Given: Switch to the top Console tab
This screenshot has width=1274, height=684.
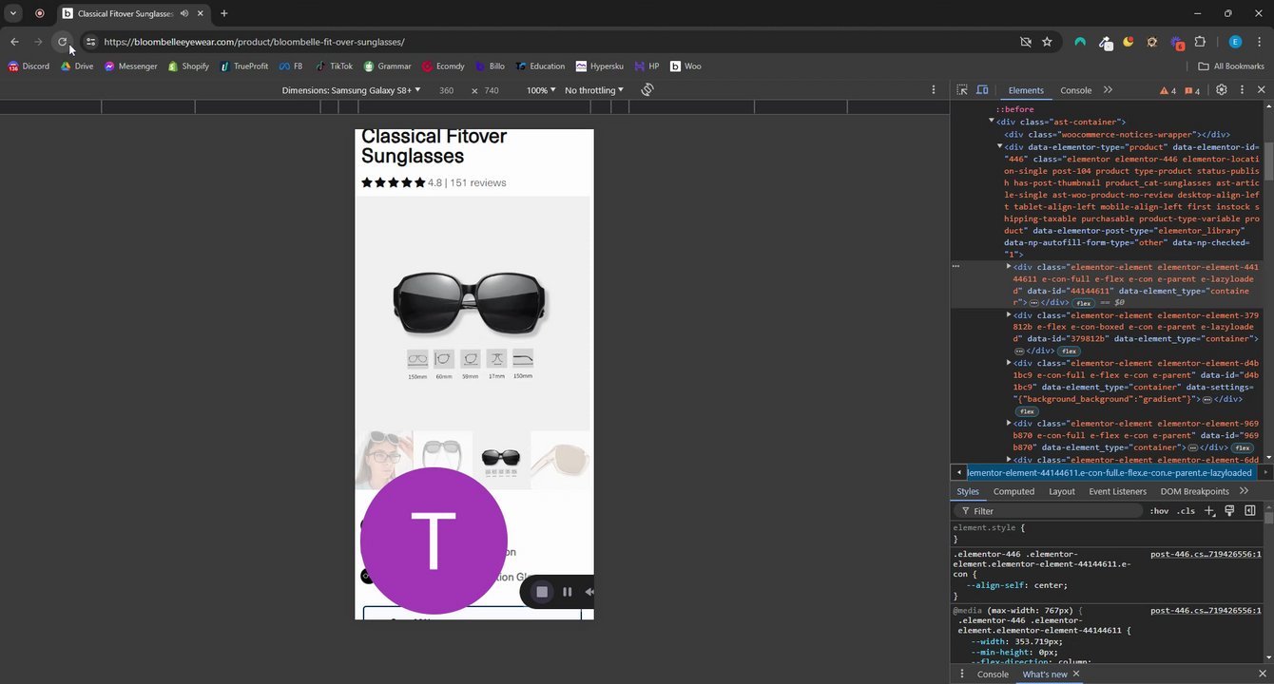Looking at the screenshot, I should (x=1075, y=90).
